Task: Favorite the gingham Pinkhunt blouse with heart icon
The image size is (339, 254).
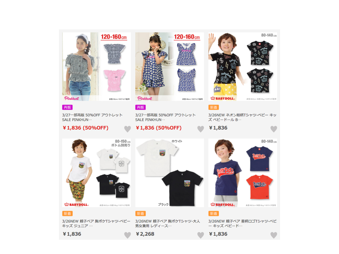Action: point(127,129)
